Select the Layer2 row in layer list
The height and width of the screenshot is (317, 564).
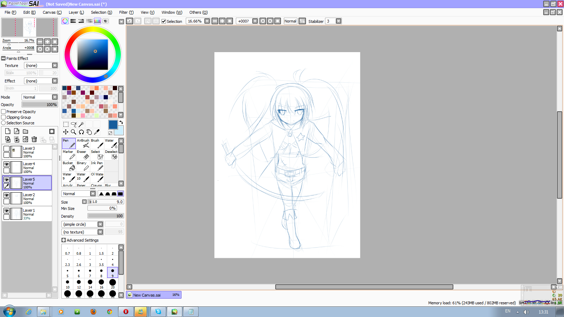click(x=27, y=198)
